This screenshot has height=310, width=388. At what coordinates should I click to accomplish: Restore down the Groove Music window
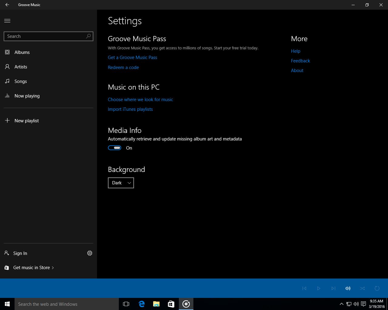(367, 5)
